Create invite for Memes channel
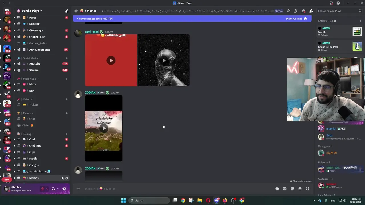 (x=62, y=178)
